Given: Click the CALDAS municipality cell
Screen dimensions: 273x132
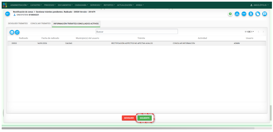Looking at the screenshot, I should pos(69,43).
